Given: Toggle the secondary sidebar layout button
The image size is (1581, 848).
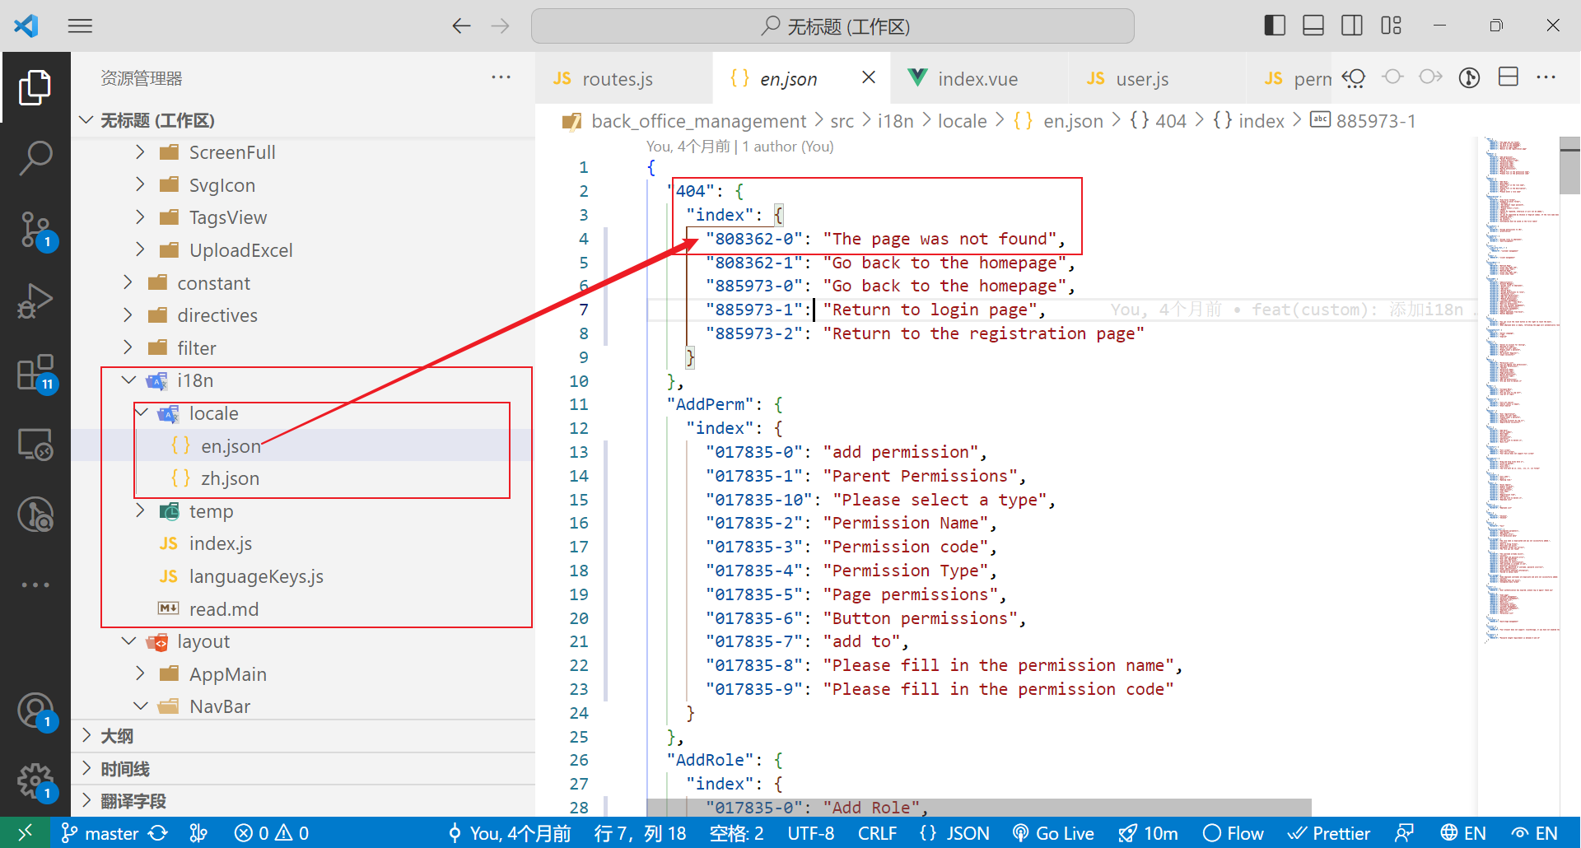Looking at the screenshot, I should coord(1351,26).
